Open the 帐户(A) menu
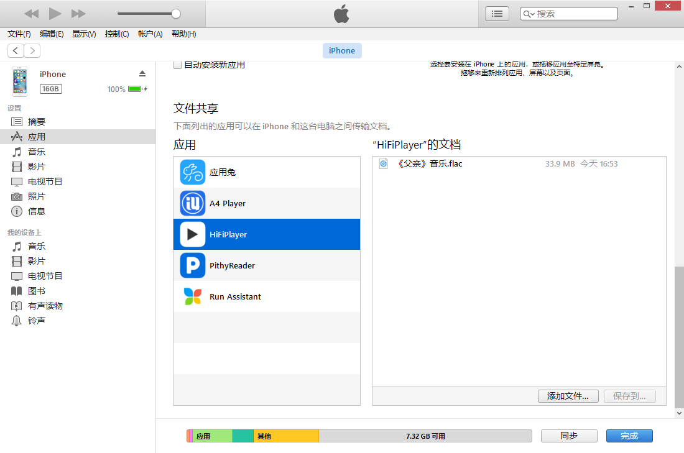This screenshot has width=684, height=453. click(150, 34)
